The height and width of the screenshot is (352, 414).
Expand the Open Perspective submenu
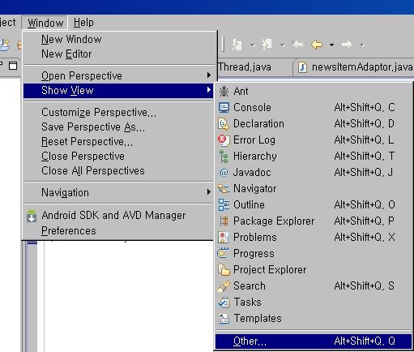pos(118,75)
